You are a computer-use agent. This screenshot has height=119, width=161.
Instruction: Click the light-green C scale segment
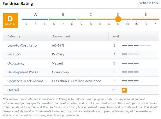click(90, 19)
